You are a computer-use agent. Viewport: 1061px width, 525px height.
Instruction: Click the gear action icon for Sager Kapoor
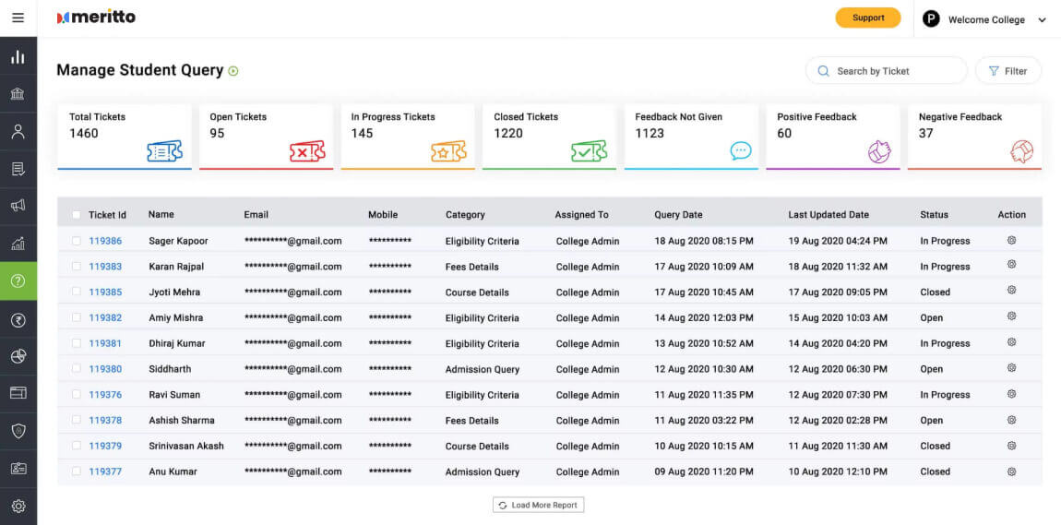click(x=1011, y=240)
